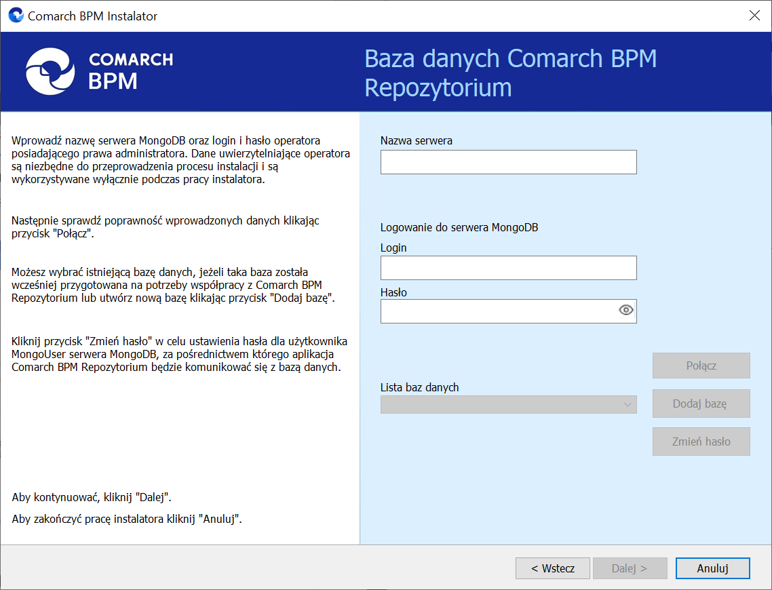Click the Login label
772x590 pixels.
(393, 248)
